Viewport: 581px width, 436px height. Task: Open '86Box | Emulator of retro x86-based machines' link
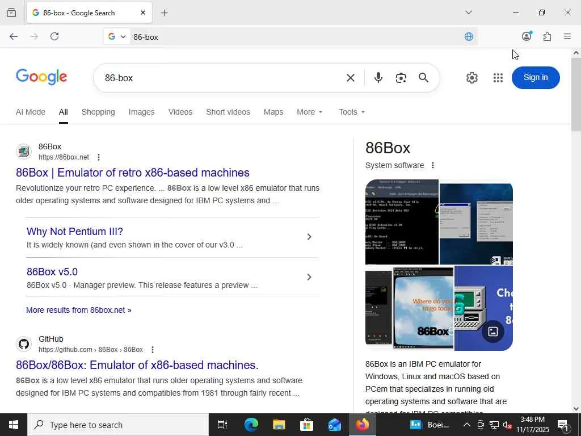pos(133,173)
